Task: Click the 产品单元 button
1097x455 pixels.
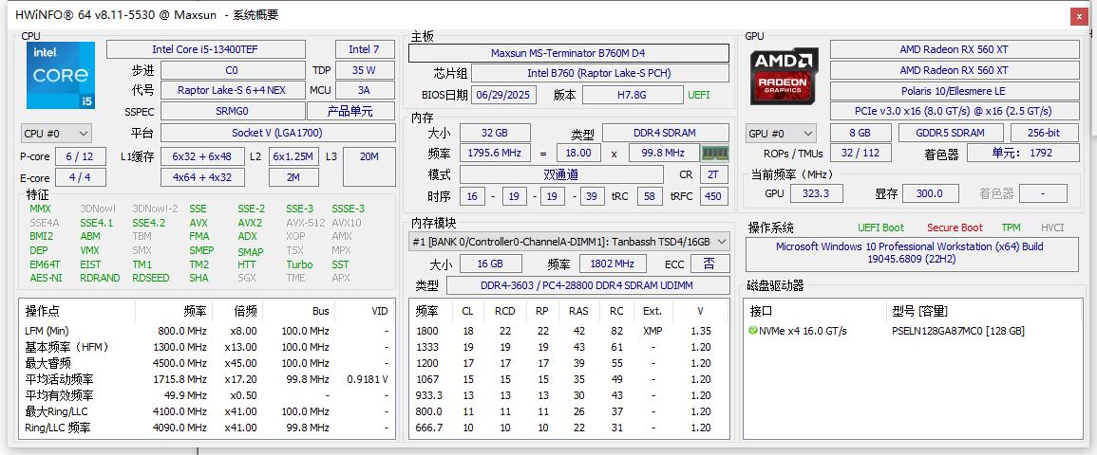Action: click(351, 111)
